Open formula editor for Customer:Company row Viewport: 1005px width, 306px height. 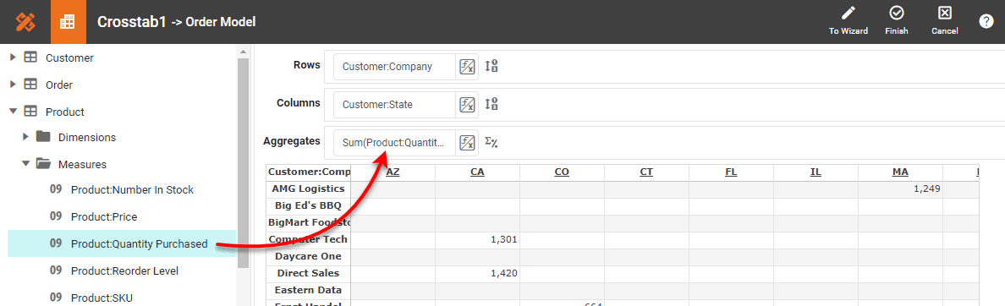coord(467,67)
